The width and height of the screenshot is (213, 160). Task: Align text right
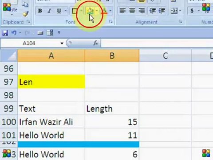click(x=142, y=11)
